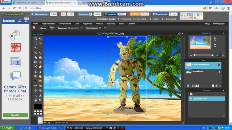Click Navigator zoom-in large mountain icon
Viewport: 232px width, 130px height.
212,55
